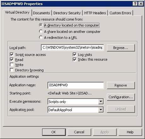Click the Browse... button
Viewport: 145px width, 139px height.
point(121,48)
